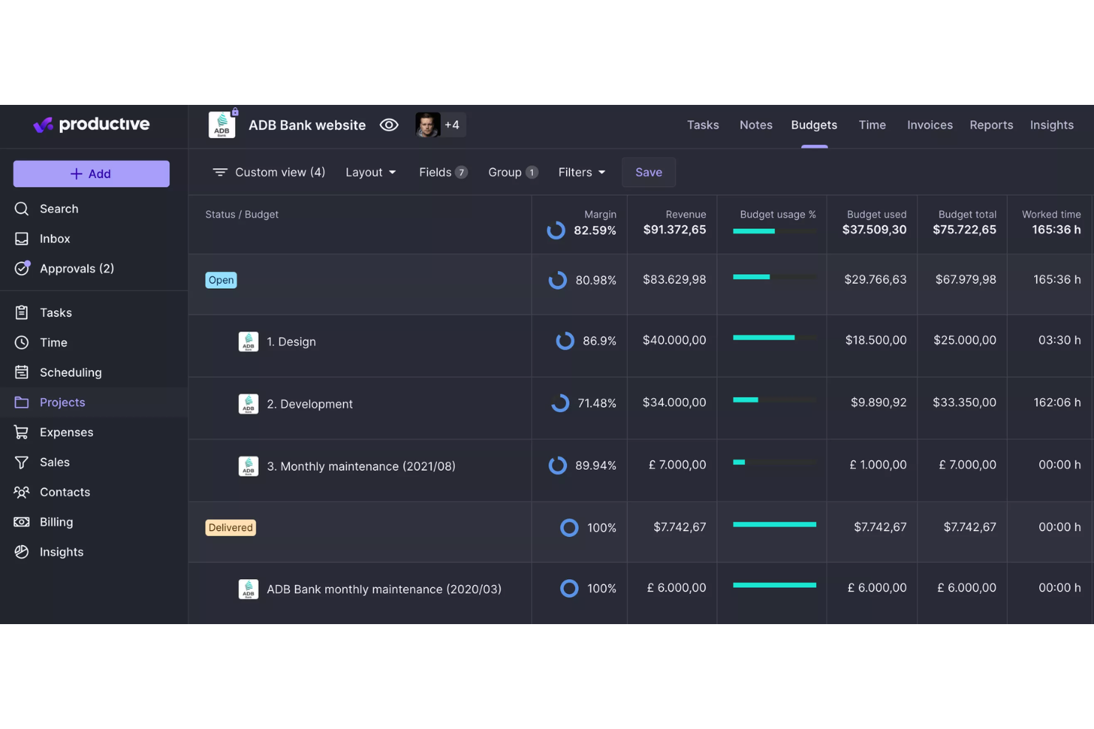Click the Projects folder icon

(x=21, y=403)
